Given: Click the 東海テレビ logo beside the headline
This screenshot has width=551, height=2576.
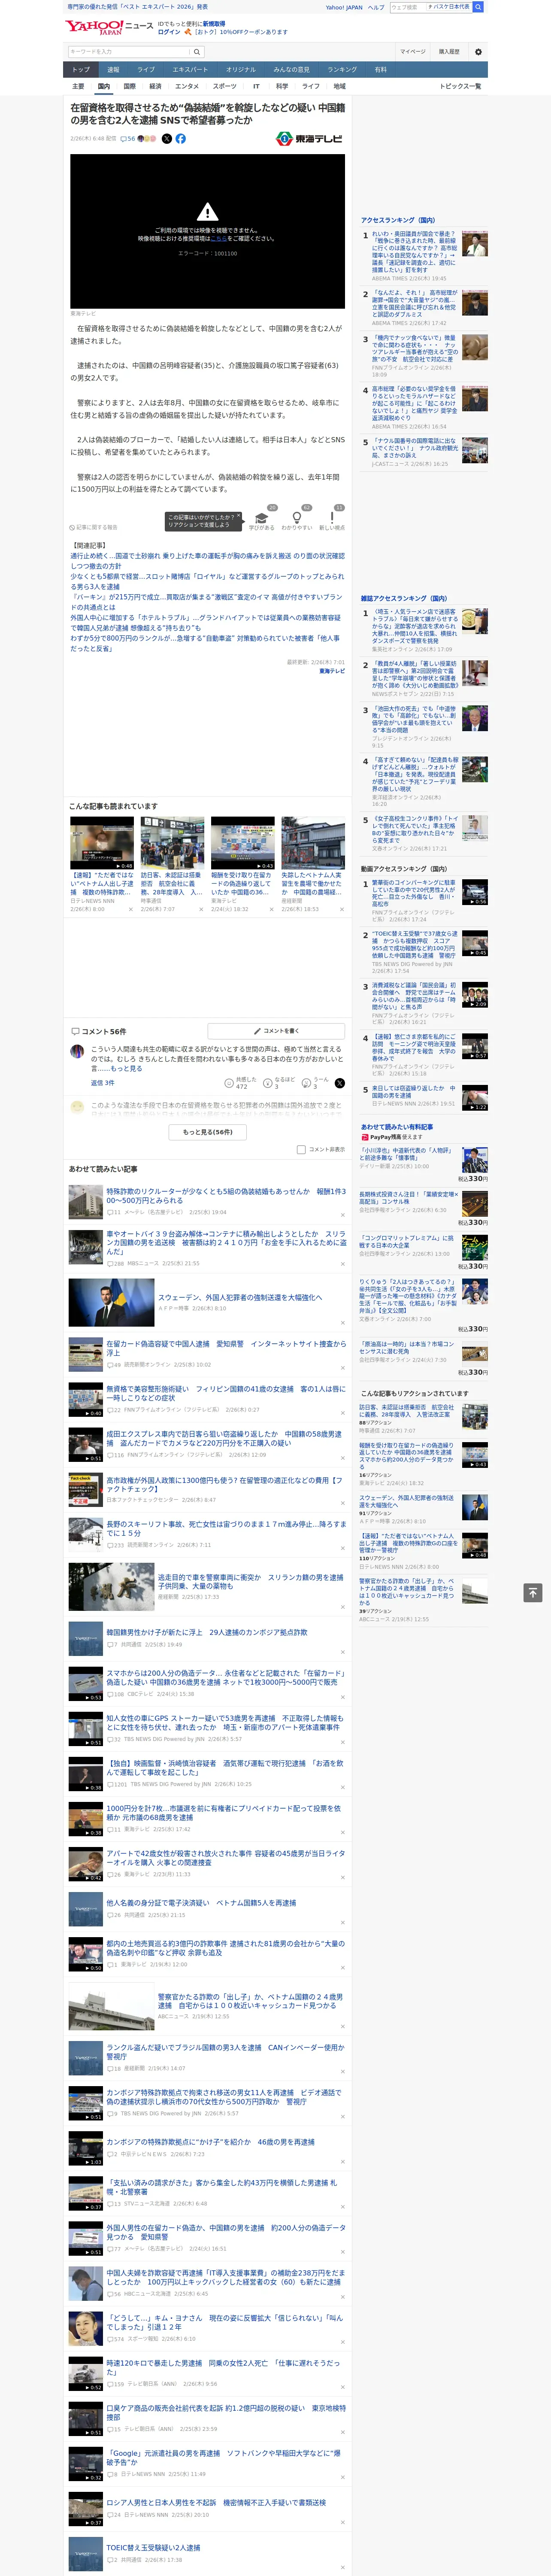Looking at the screenshot, I should pyautogui.click(x=309, y=139).
